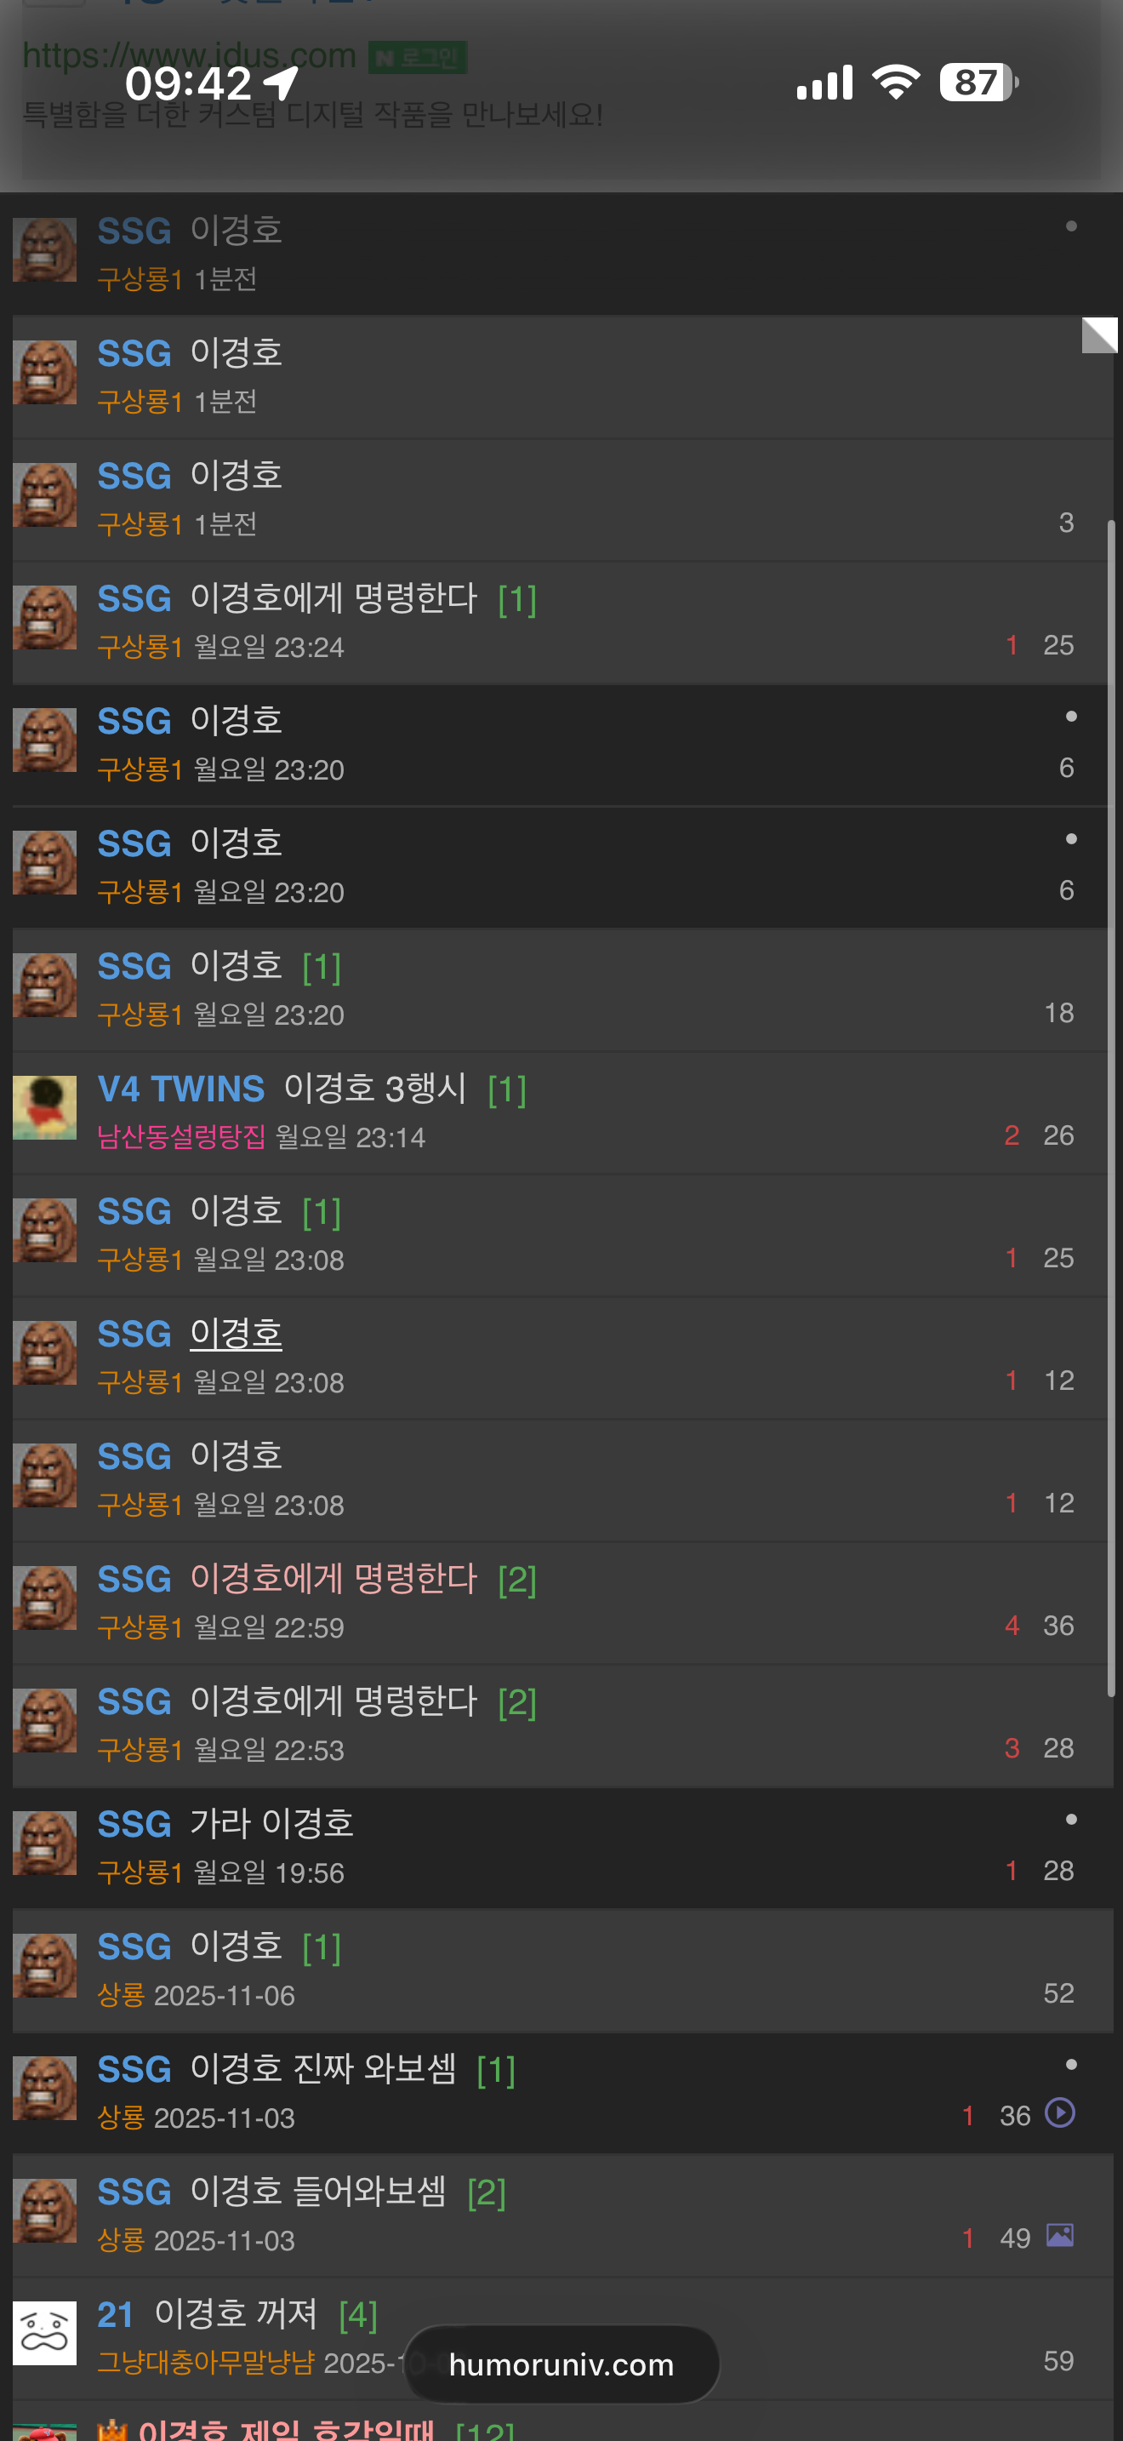1123x2441 pixels.
Task: Tap author name '남산동설렁탕집'
Action: [x=182, y=1136]
